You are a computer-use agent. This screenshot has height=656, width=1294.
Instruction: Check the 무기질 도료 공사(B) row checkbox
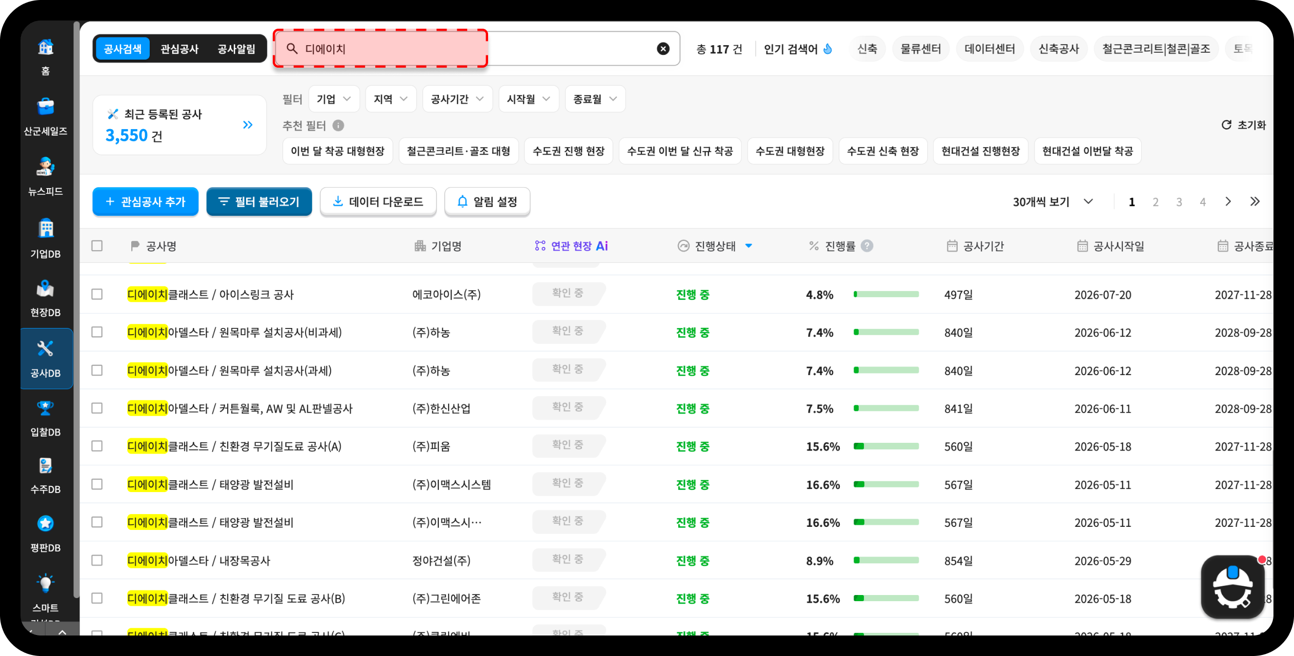click(97, 598)
